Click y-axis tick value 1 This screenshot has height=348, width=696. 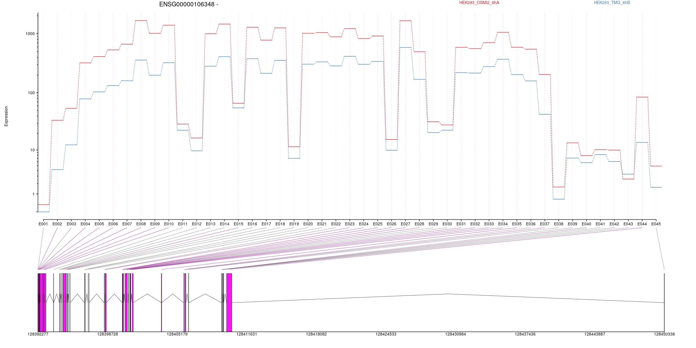[34, 194]
